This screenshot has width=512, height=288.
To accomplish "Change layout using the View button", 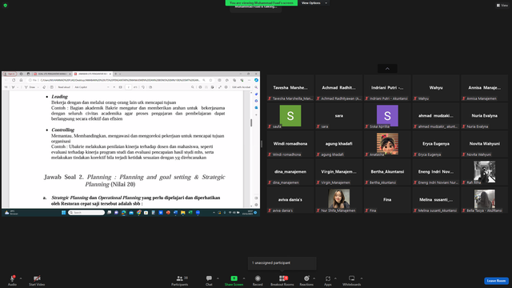I will (x=502, y=6).
